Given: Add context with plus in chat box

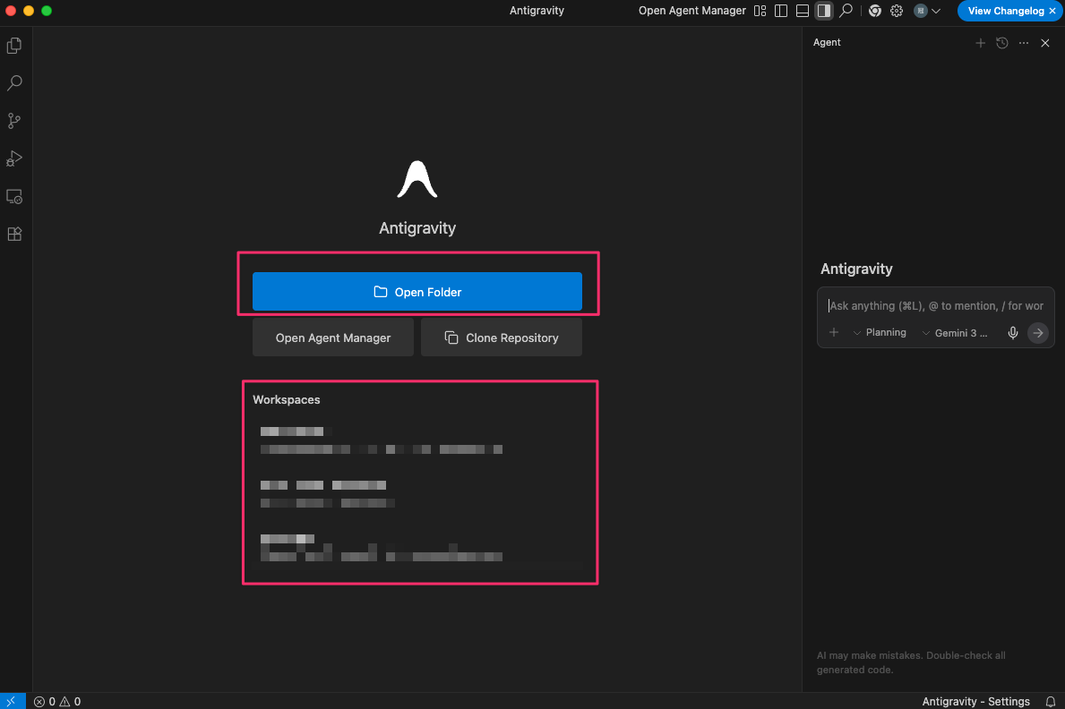Looking at the screenshot, I should click(834, 332).
